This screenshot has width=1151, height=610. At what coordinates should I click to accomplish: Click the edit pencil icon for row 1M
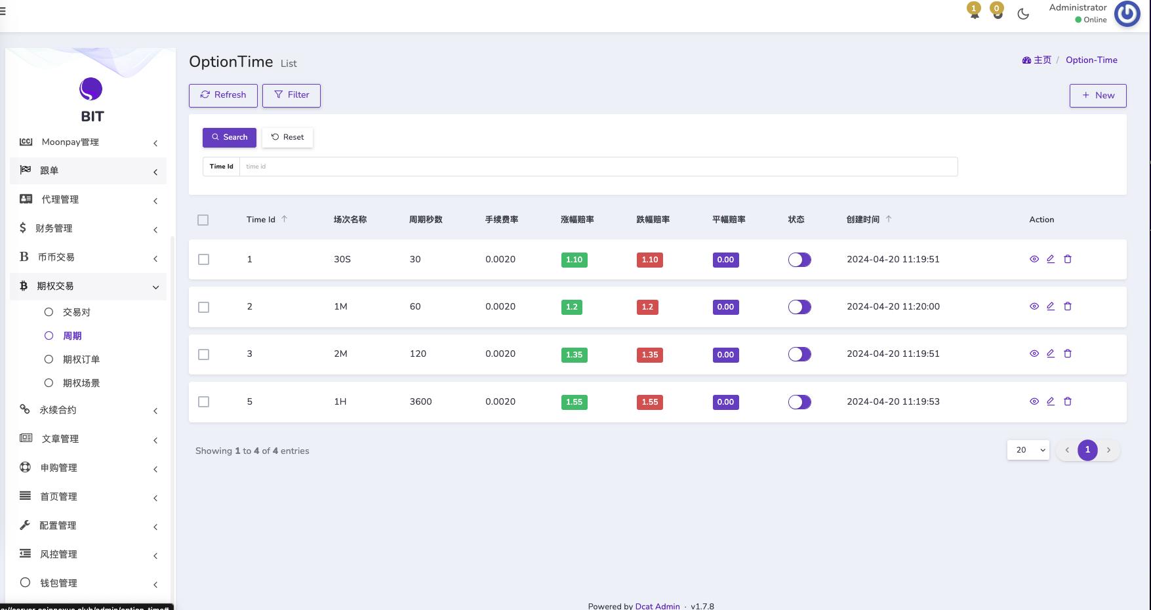(x=1051, y=306)
